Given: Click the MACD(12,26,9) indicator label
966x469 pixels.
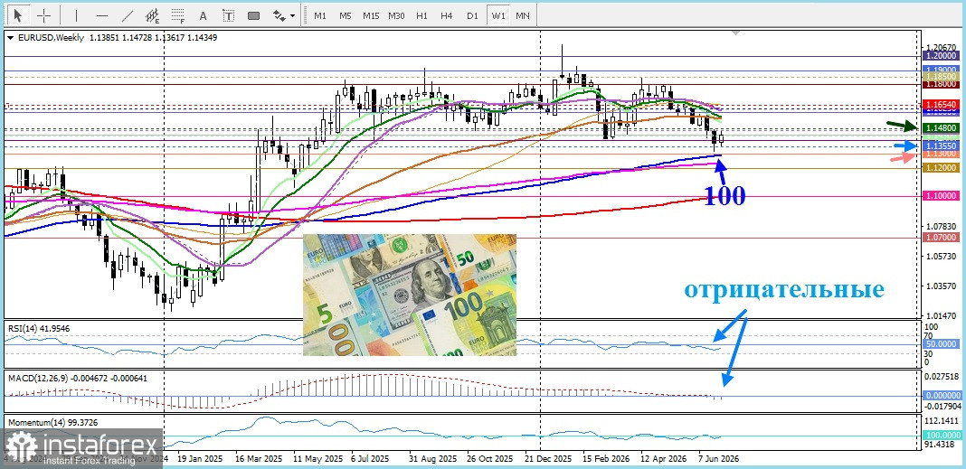Looking at the screenshot, I should pos(77,379).
